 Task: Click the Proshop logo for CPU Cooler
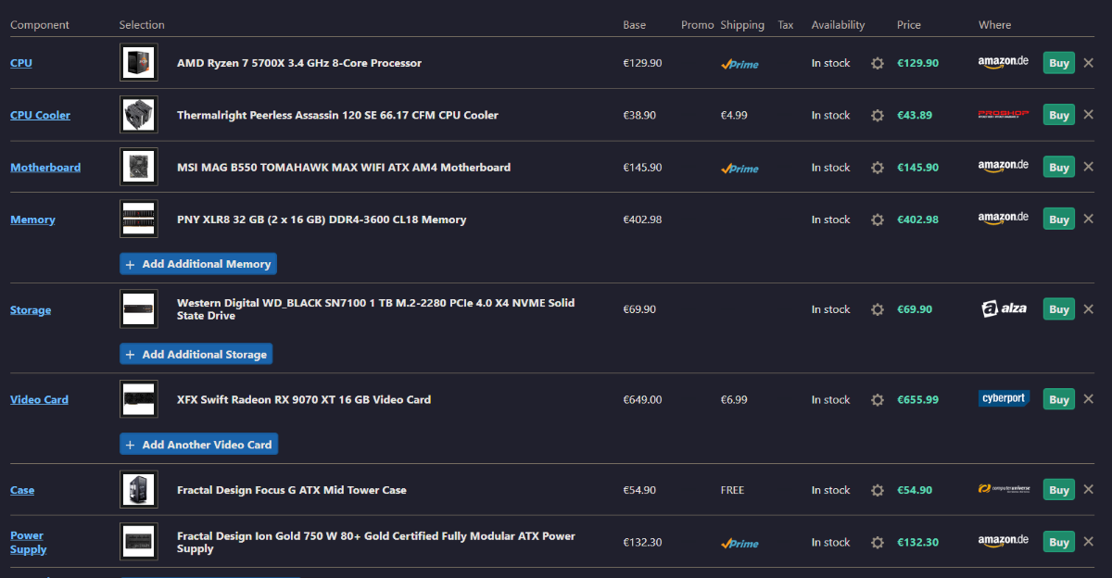coord(1004,115)
